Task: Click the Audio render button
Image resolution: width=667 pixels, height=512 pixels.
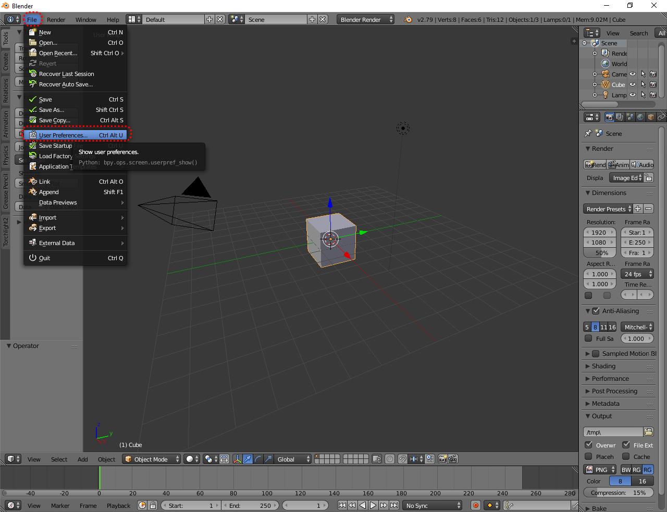Action: click(642, 165)
